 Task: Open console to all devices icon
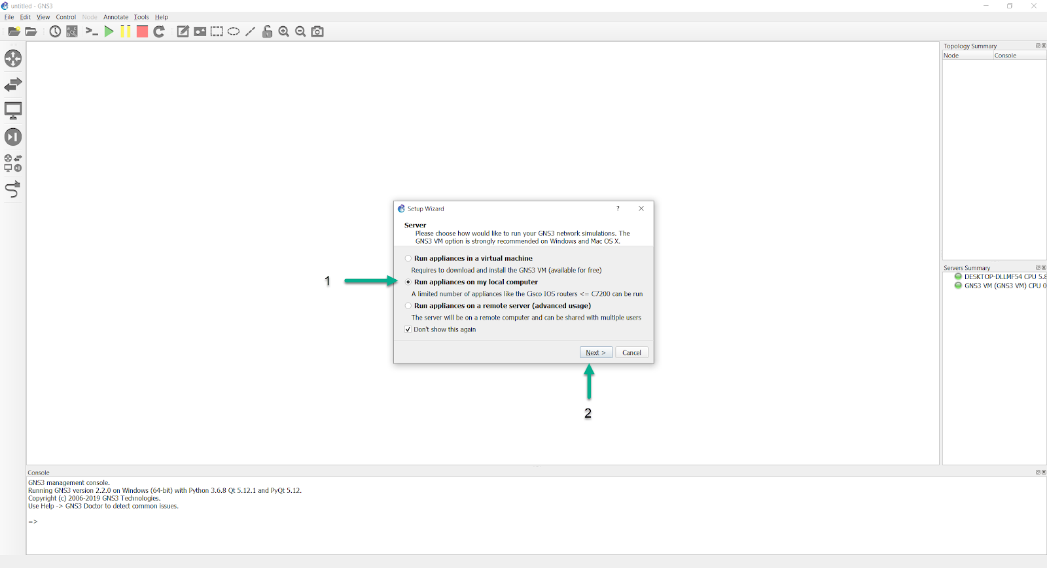tap(92, 31)
